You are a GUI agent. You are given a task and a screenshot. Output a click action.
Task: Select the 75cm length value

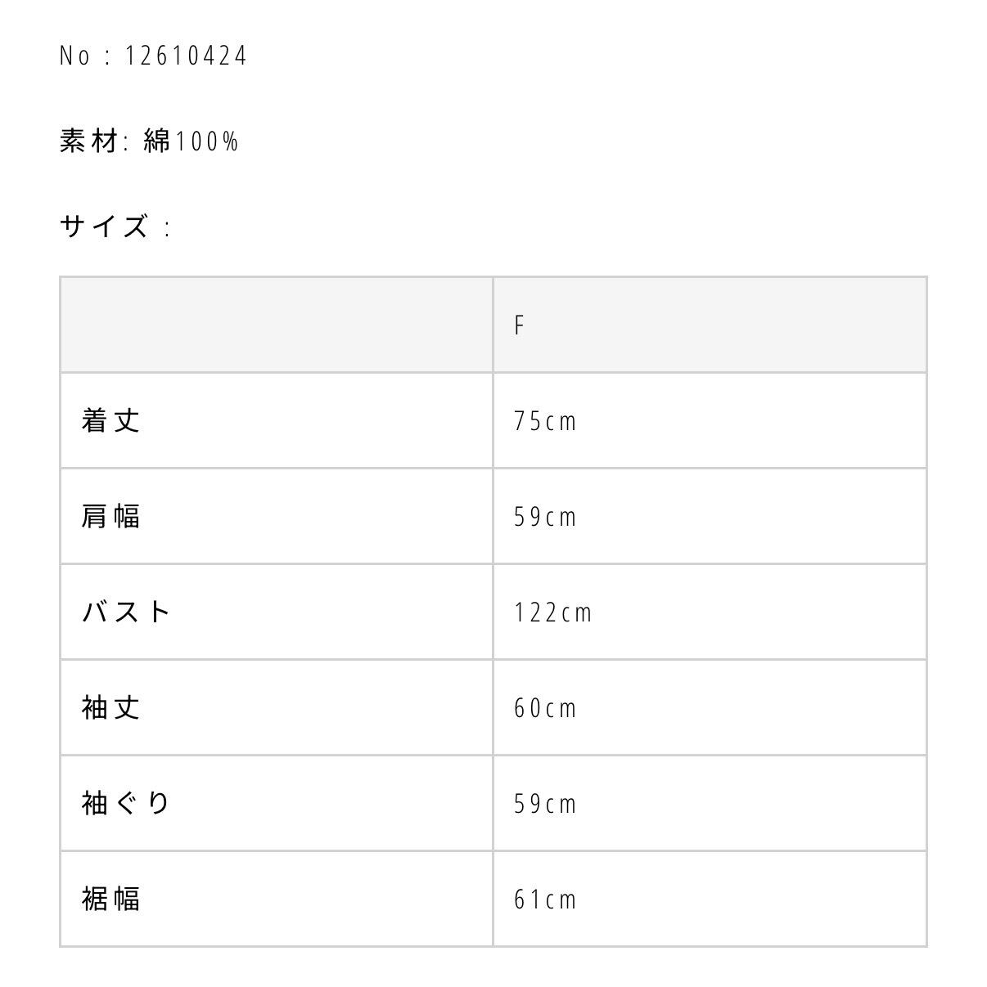tap(545, 421)
